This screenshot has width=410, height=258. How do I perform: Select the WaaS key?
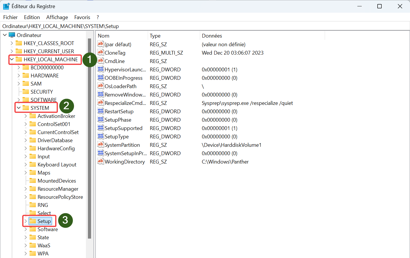coord(44,245)
